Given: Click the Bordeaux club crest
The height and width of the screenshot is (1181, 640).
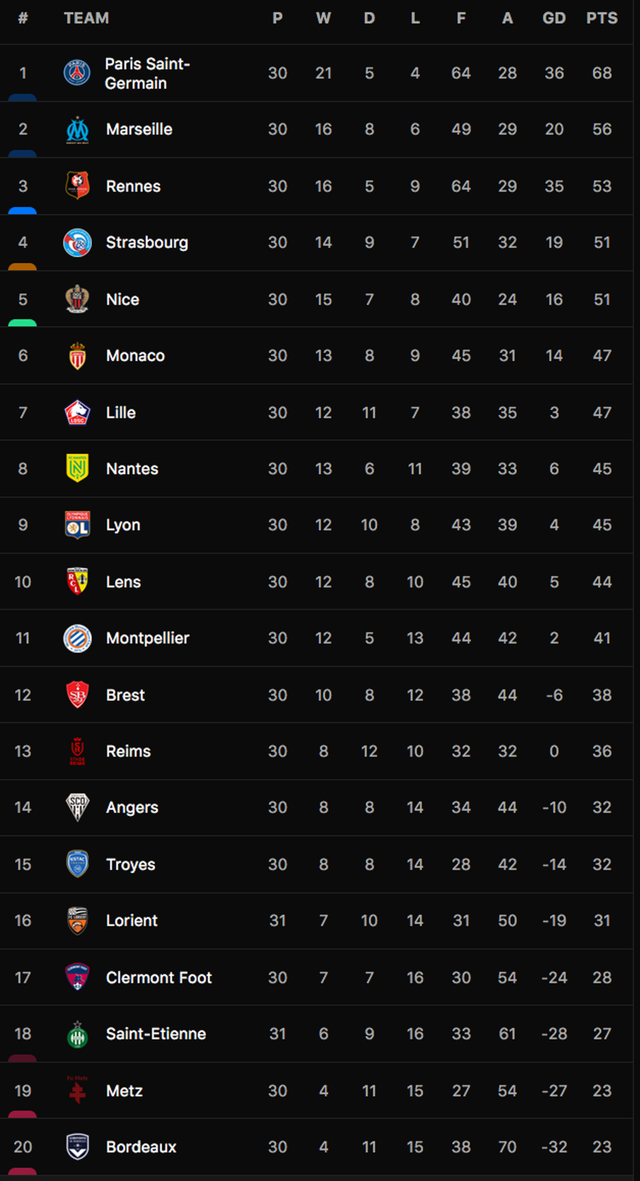Looking at the screenshot, I should coord(78,1147).
